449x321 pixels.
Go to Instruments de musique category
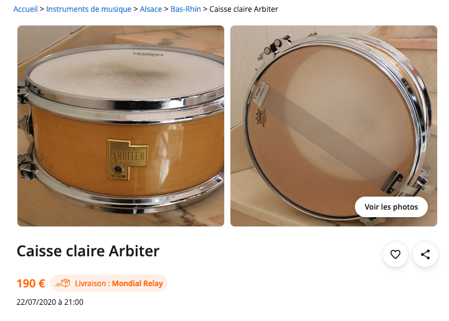pos(89,9)
